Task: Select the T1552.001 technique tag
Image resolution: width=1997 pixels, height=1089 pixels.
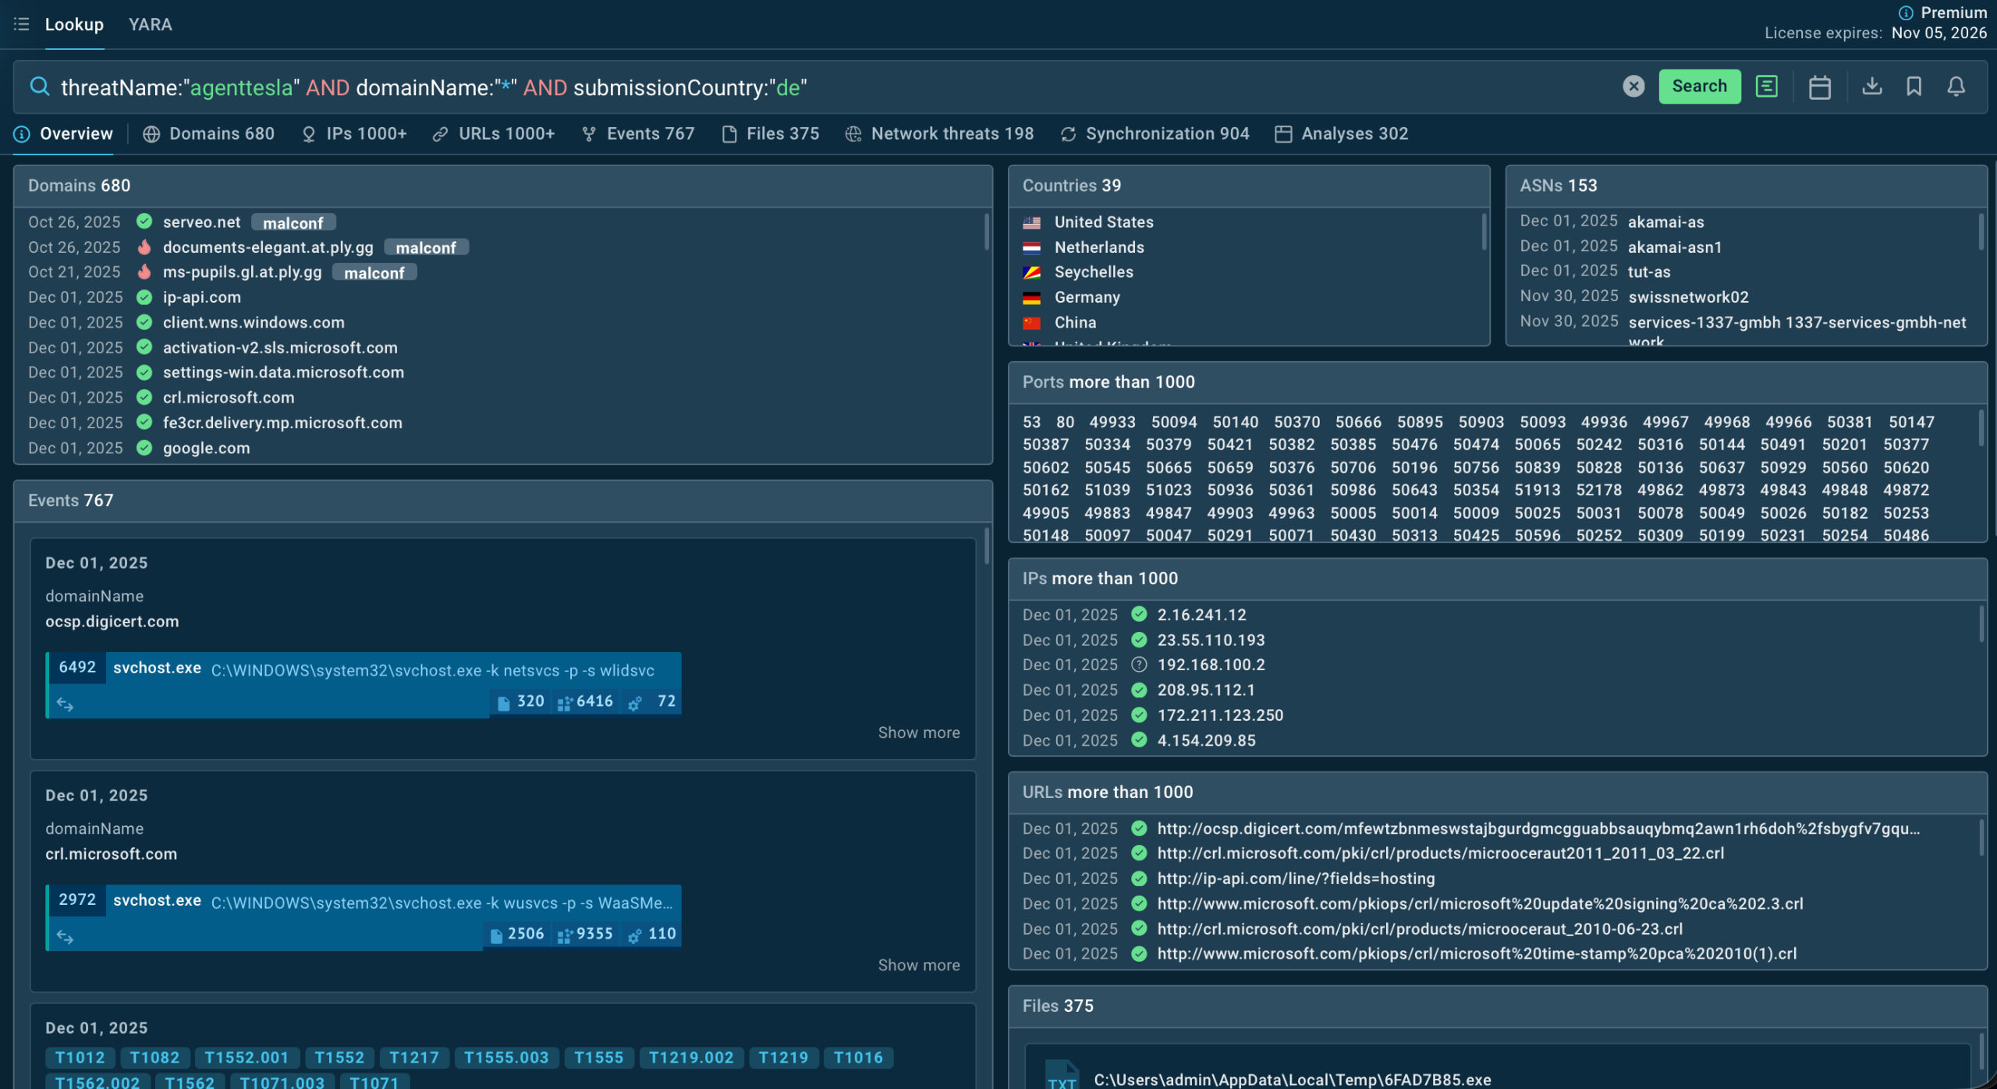Action: tap(247, 1058)
